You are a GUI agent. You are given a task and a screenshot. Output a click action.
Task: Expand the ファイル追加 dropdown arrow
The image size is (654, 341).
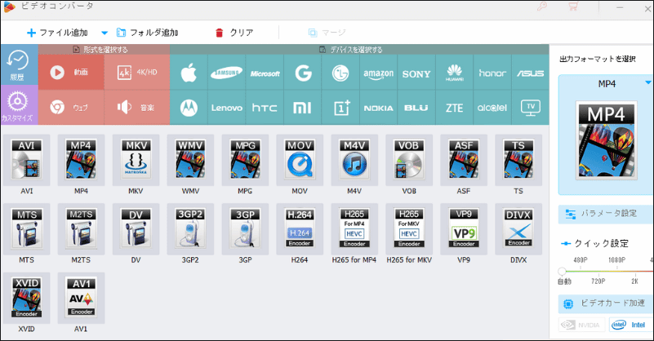105,33
